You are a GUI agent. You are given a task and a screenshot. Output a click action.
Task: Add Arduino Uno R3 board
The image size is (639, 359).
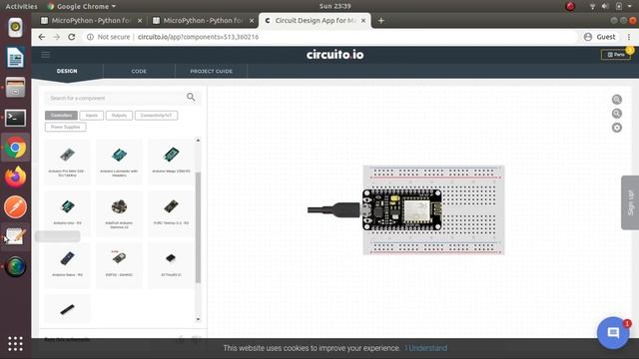click(x=67, y=213)
